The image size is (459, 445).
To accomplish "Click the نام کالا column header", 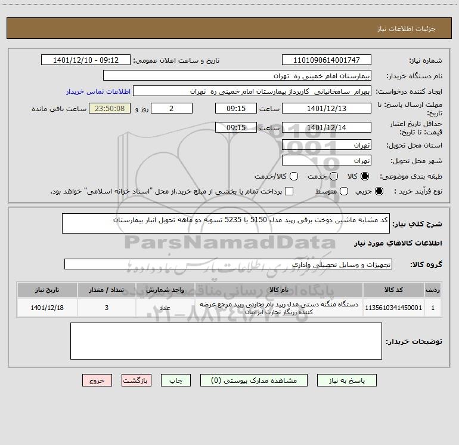I will click(279, 290).
